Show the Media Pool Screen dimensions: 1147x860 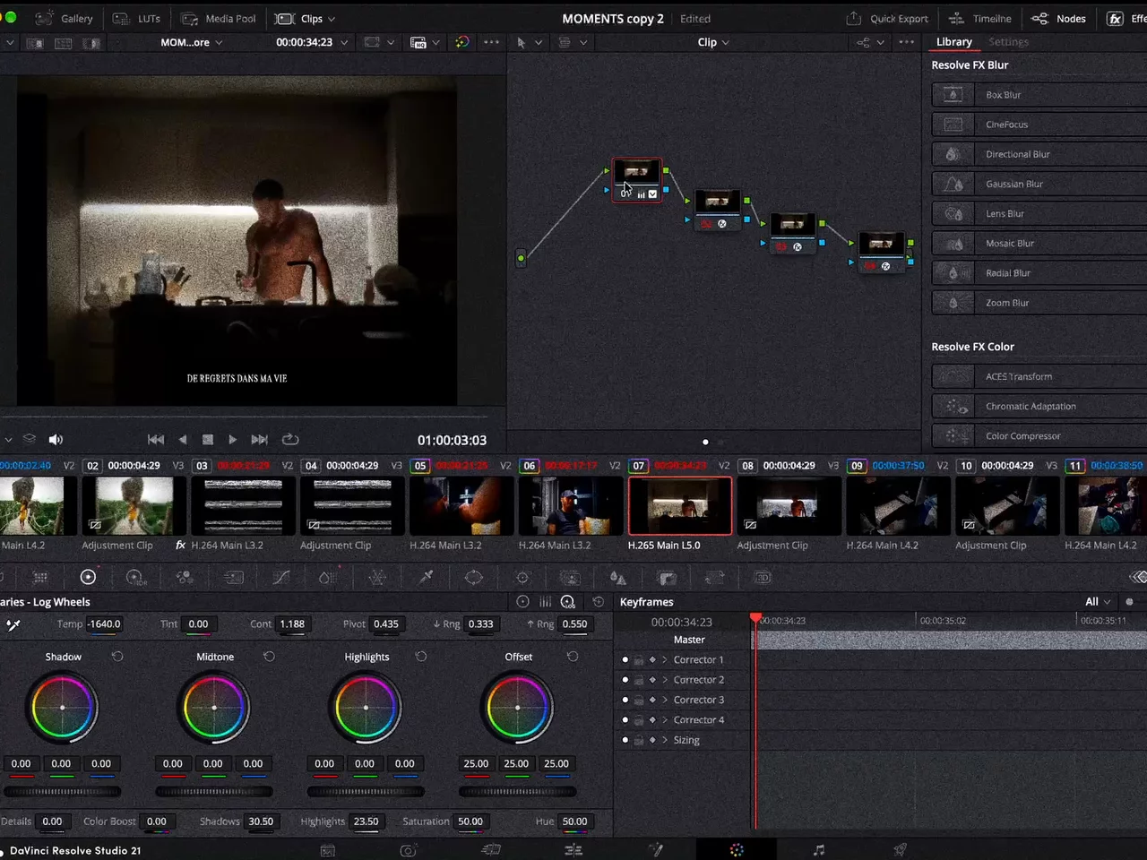point(219,19)
